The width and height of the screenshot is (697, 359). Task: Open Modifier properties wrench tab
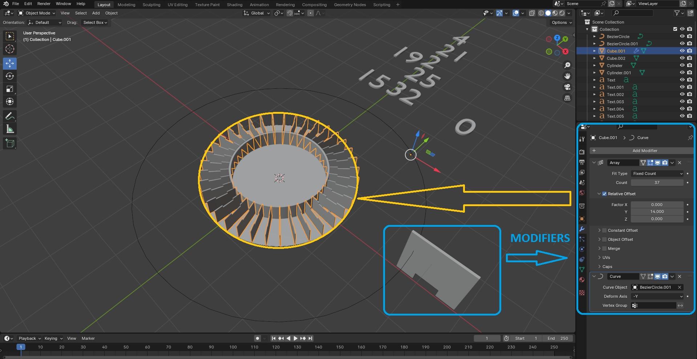[582, 229]
